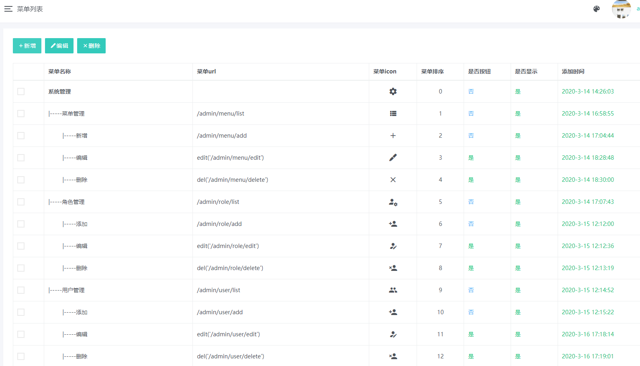
Task: Click the X icon in /admin/menu/delete row
Action: pos(393,180)
